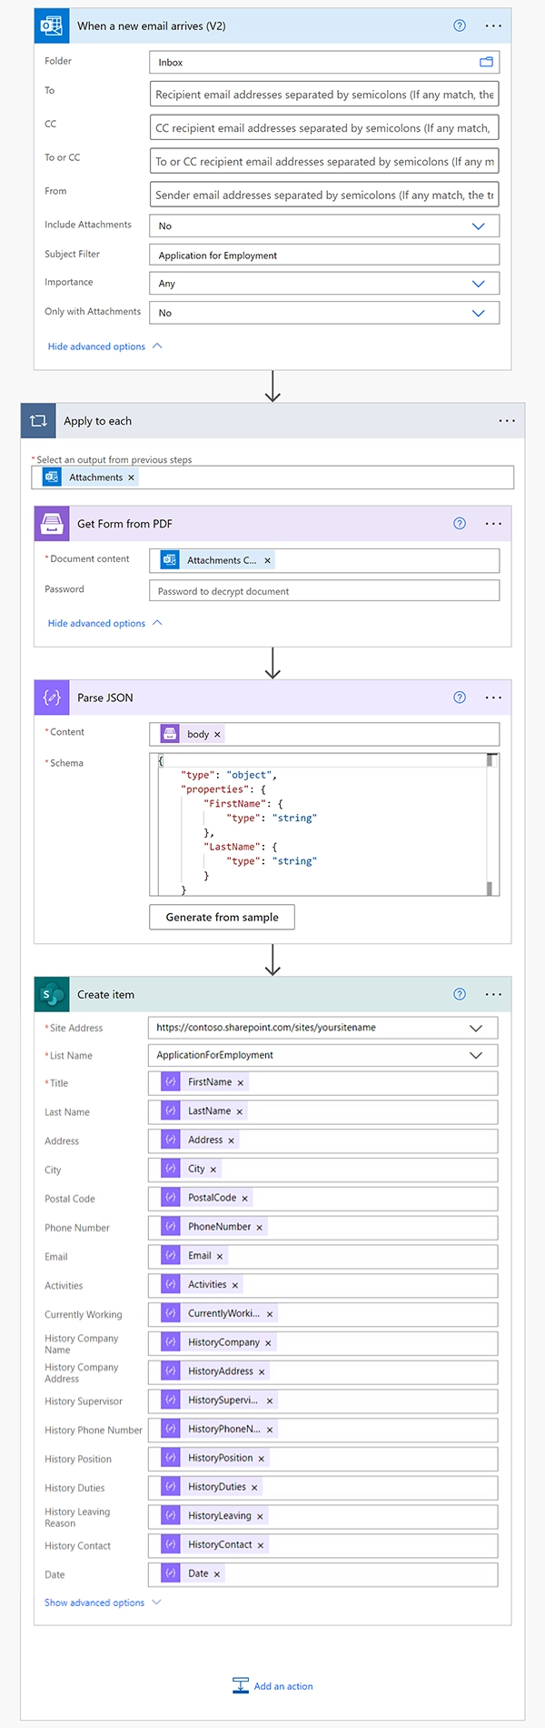This screenshot has height=1728, width=545.
Task: Collapse advanced options on the email trigger
Action: point(105,347)
